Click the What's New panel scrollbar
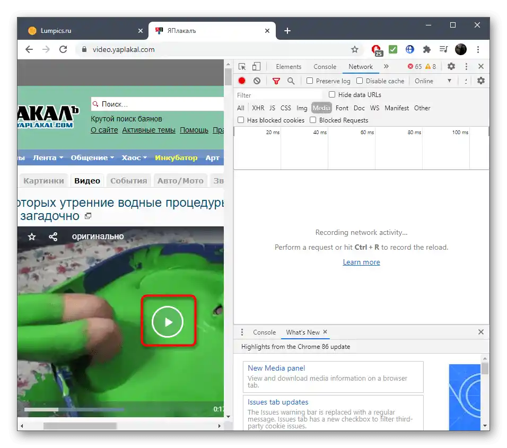 pyautogui.click(x=485, y=368)
